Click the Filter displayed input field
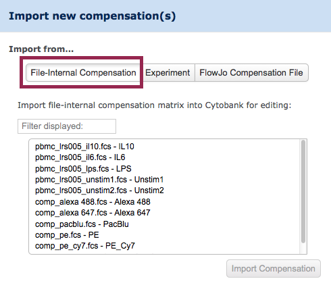The image size is (331, 281). (67, 126)
